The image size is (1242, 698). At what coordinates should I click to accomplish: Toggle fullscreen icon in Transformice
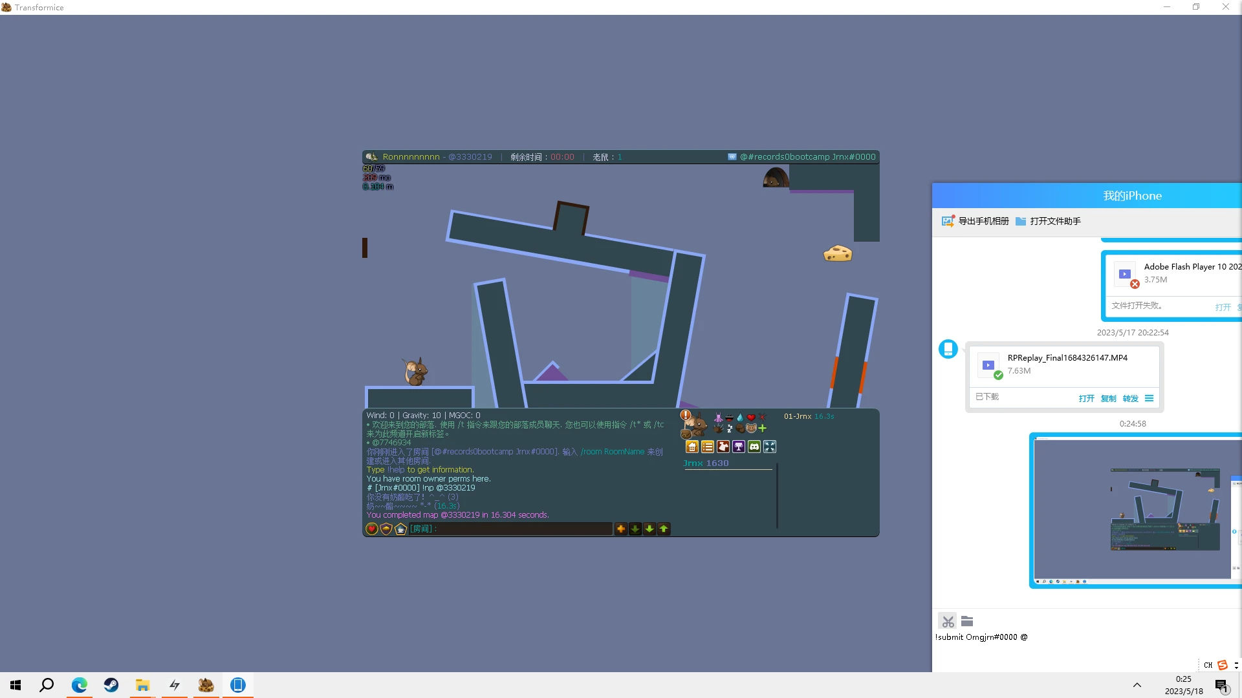[770, 447]
